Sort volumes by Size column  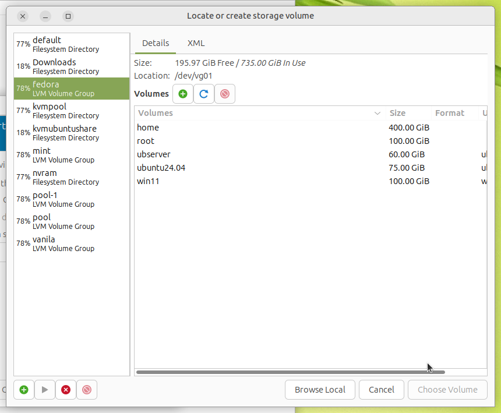pos(408,113)
